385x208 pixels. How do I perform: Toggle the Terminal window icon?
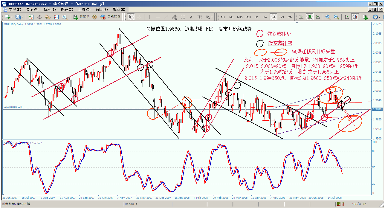(56, 17)
